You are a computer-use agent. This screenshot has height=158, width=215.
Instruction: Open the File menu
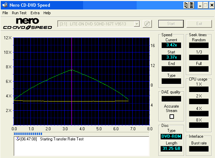[x=5, y=13]
